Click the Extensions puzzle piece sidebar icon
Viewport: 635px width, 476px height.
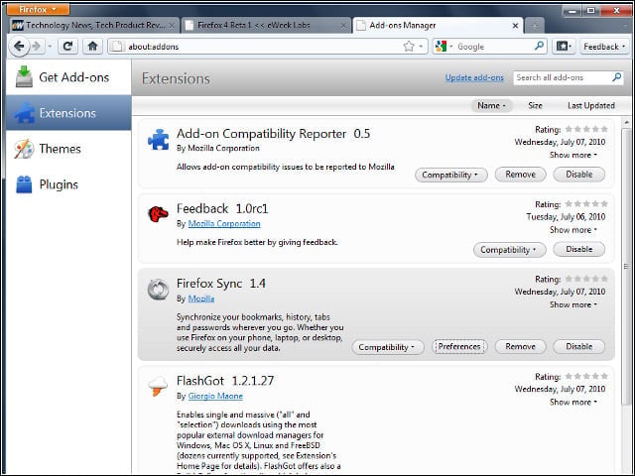pos(25,112)
